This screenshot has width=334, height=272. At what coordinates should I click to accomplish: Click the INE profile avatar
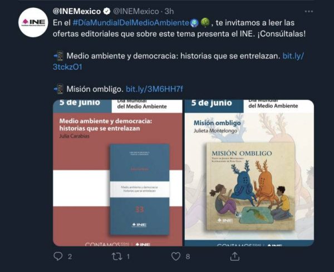click(x=33, y=22)
